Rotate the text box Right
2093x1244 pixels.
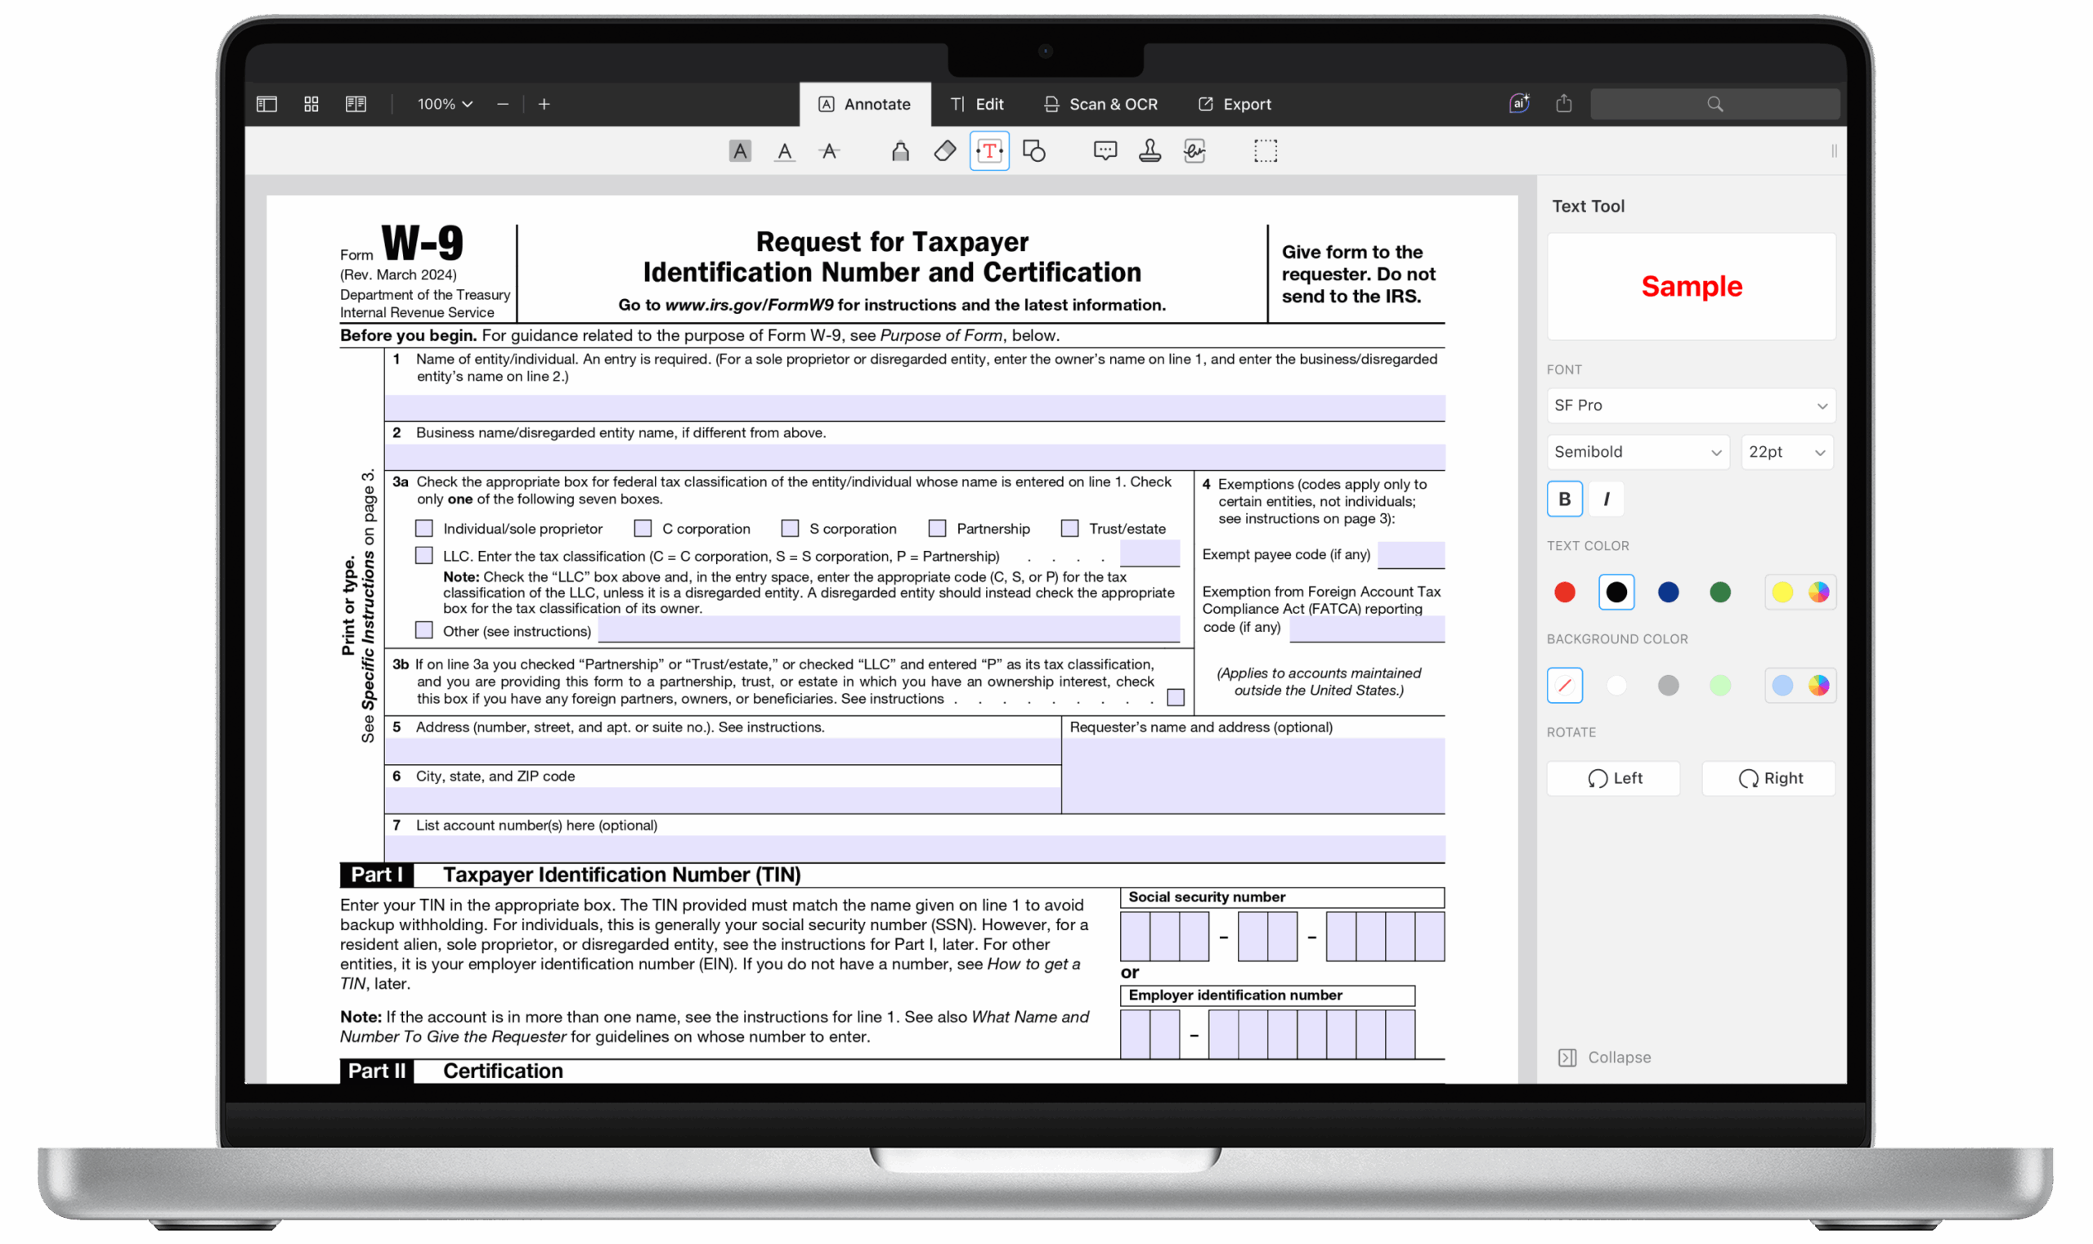coord(1768,778)
